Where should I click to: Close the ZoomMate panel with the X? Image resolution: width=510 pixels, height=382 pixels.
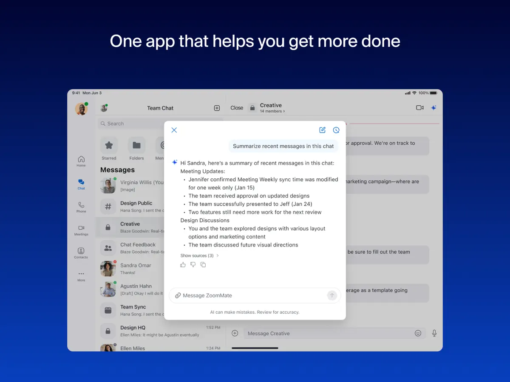174,130
